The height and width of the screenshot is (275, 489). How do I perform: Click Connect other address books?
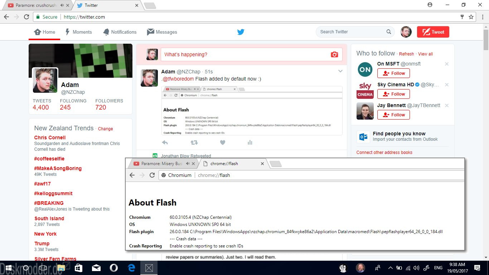tap(384, 153)
